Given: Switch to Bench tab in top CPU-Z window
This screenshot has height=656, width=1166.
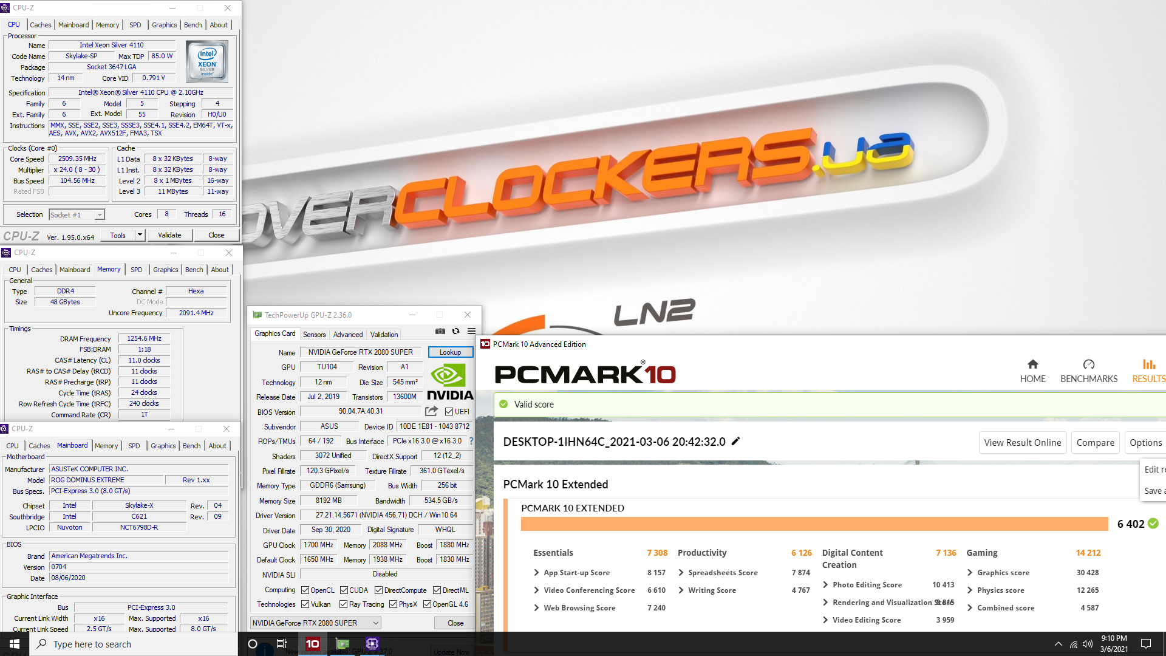Looking at the screenshot, I should coord(193,25).
